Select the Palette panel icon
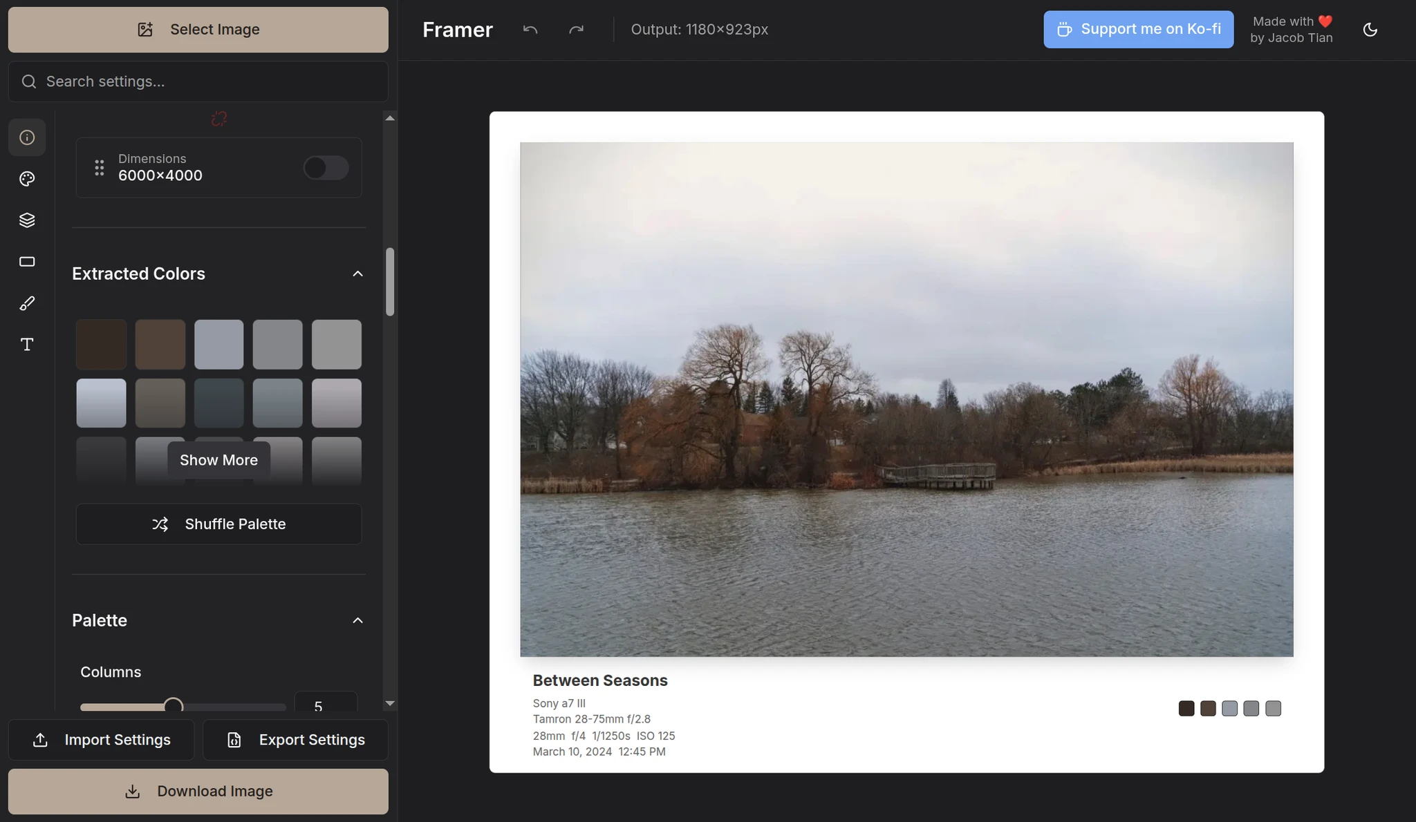This screenshot has width=1416, height=822. tap(27, 178)
